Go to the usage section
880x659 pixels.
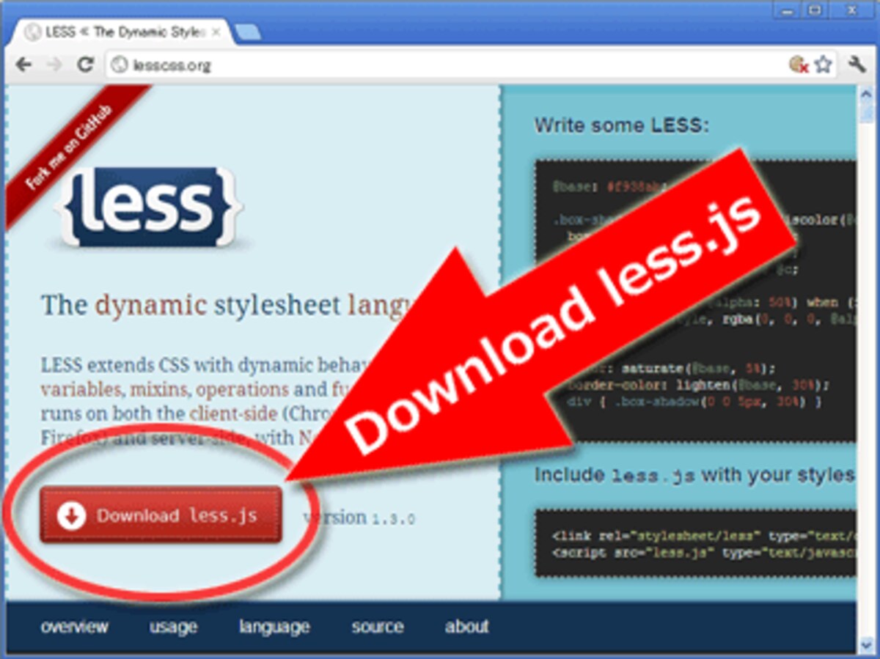click(174, 627)
